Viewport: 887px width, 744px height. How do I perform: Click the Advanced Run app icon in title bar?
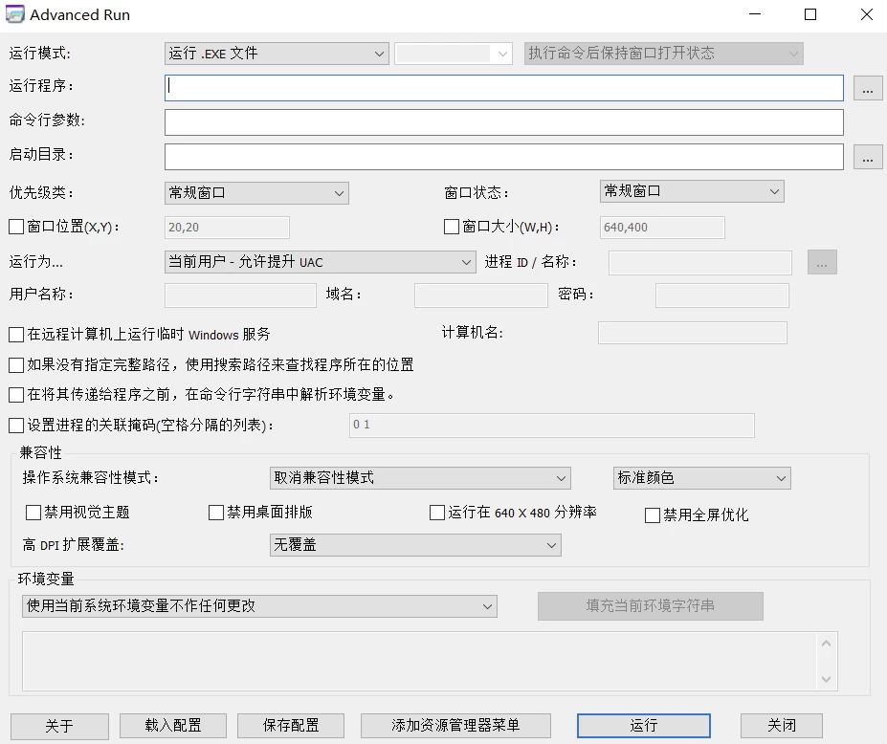pyautogui.click(x=14, y=14)
